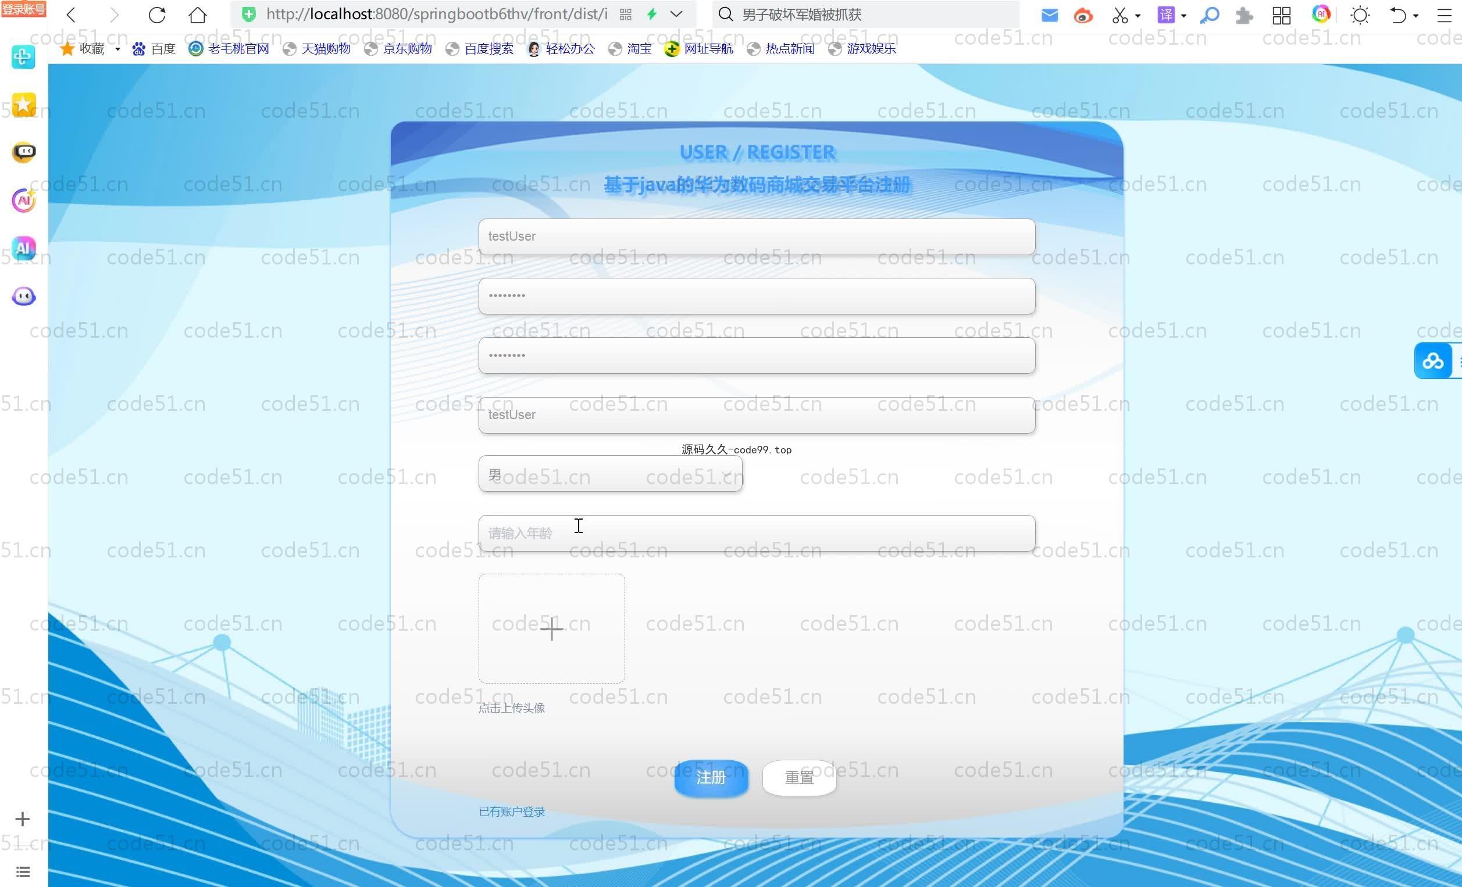Click the yellow star sidebar icon

(x=24, y=105)
